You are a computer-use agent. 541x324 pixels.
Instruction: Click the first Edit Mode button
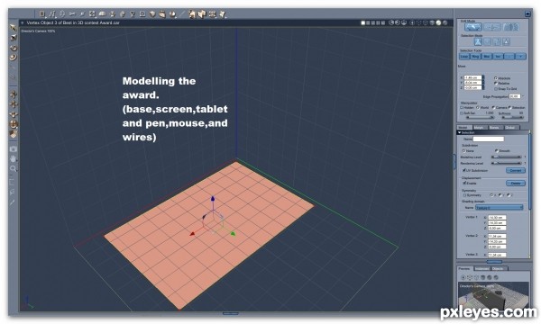click(x=473, y=27)
